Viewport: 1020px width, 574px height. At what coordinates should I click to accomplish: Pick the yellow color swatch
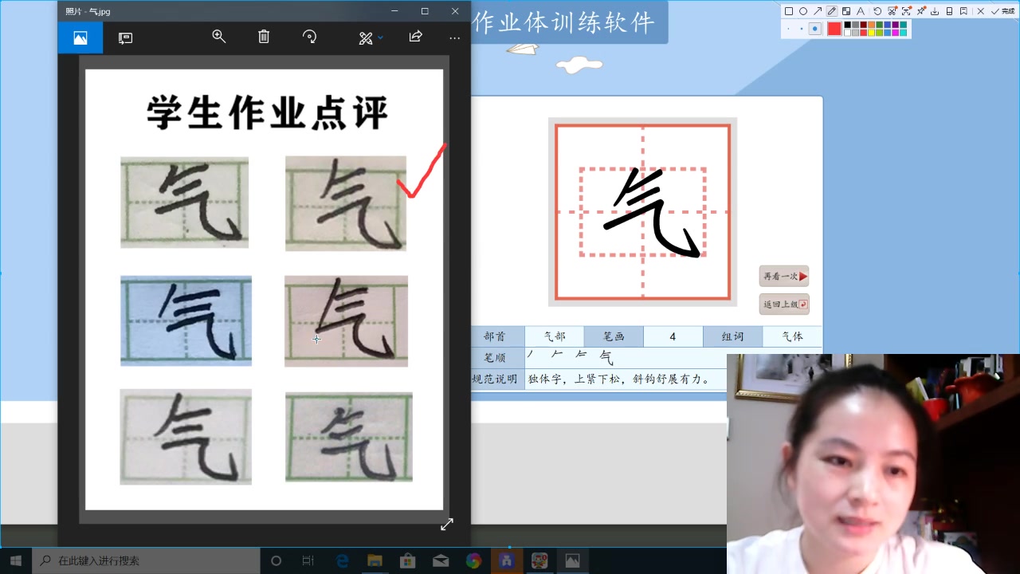(871, 32)
